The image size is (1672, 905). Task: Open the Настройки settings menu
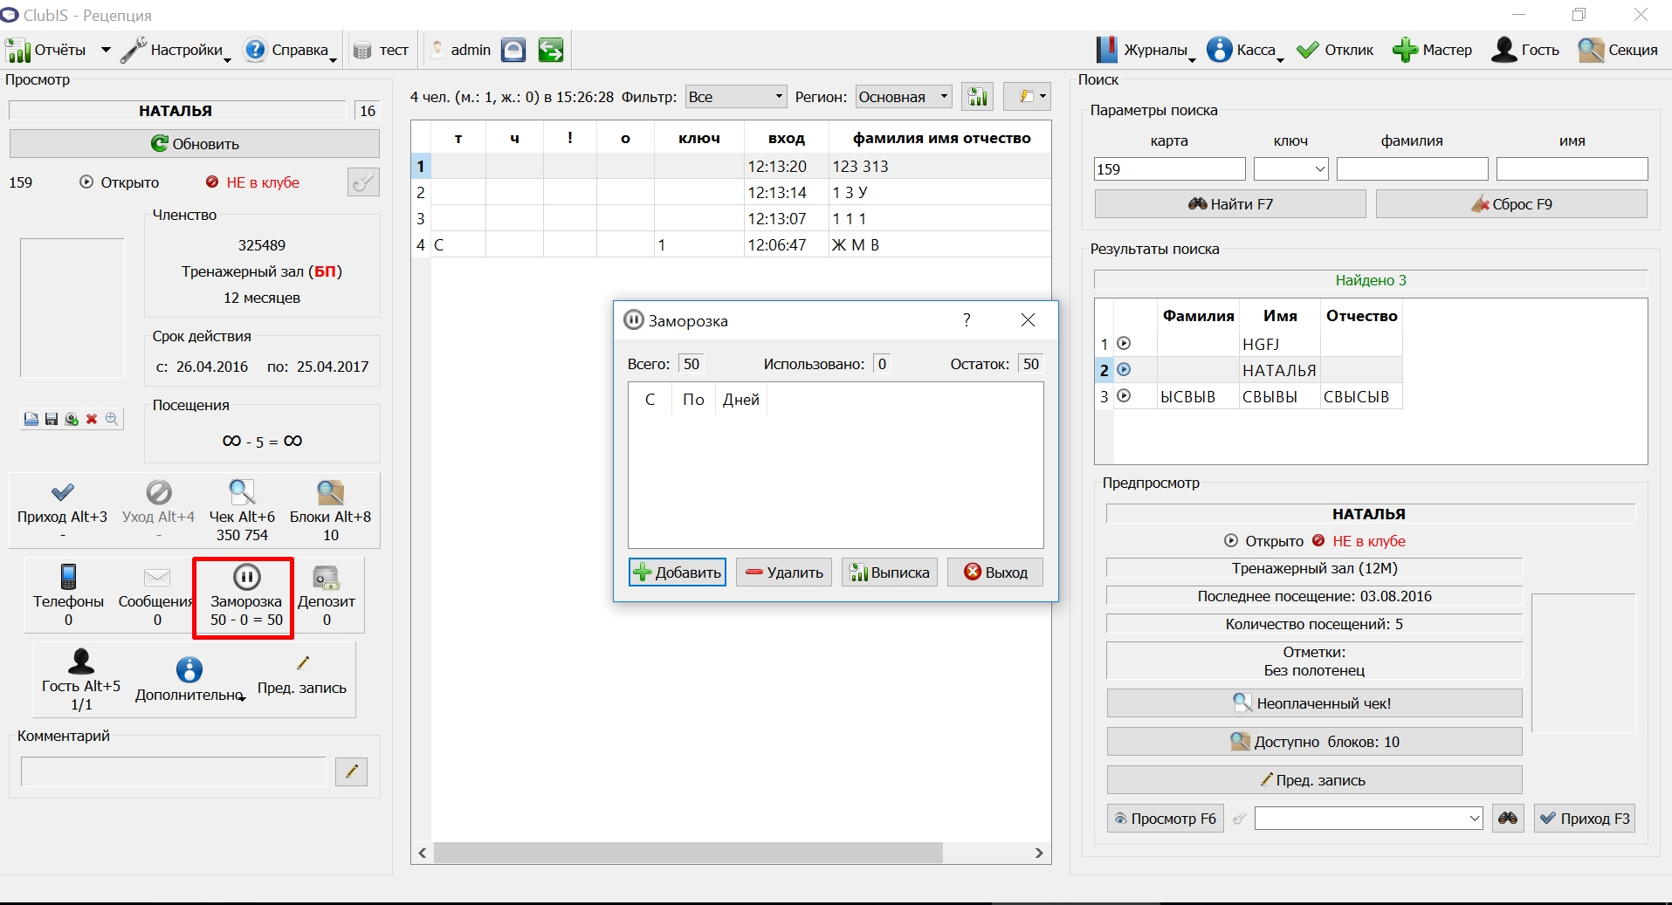click(x=175, y=51)
